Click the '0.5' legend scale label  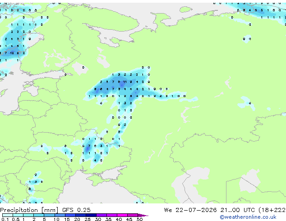pyautogui.click(x=16, y=219)
